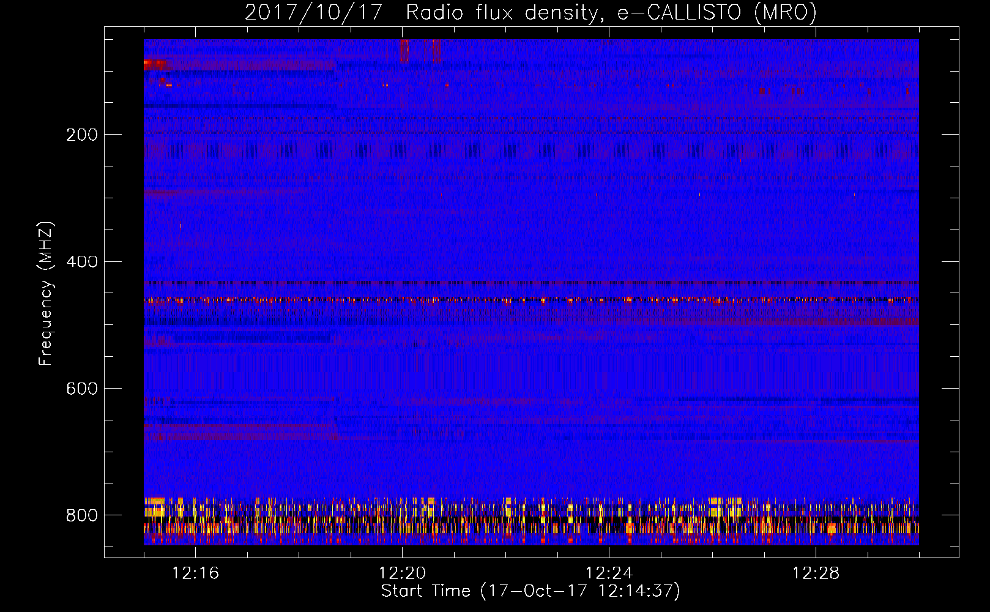Click the 'Start Time (17-Oct-17 12:14:37)' label
The image size is (990, 612).
(x=530, y=591)
